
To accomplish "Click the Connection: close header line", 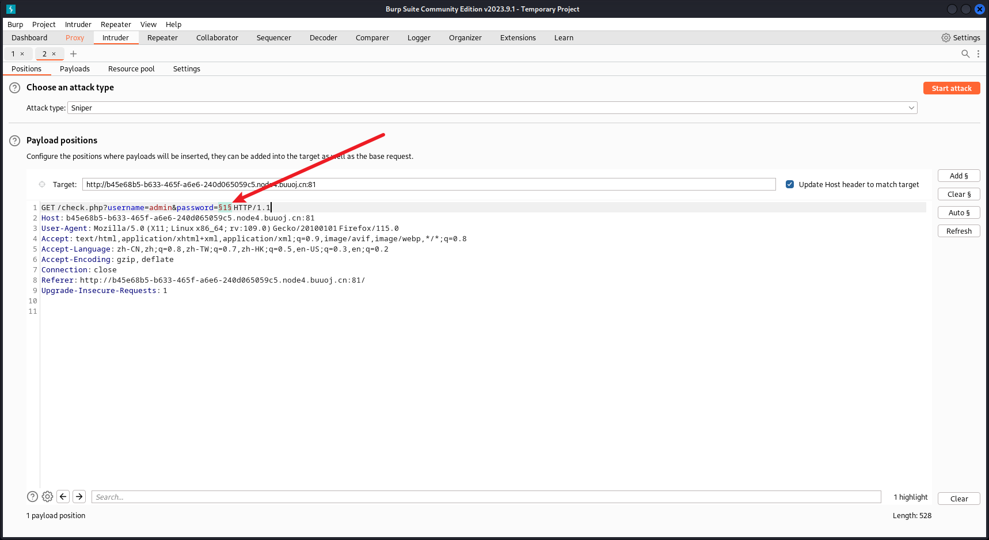I will (x=79, y=269).
